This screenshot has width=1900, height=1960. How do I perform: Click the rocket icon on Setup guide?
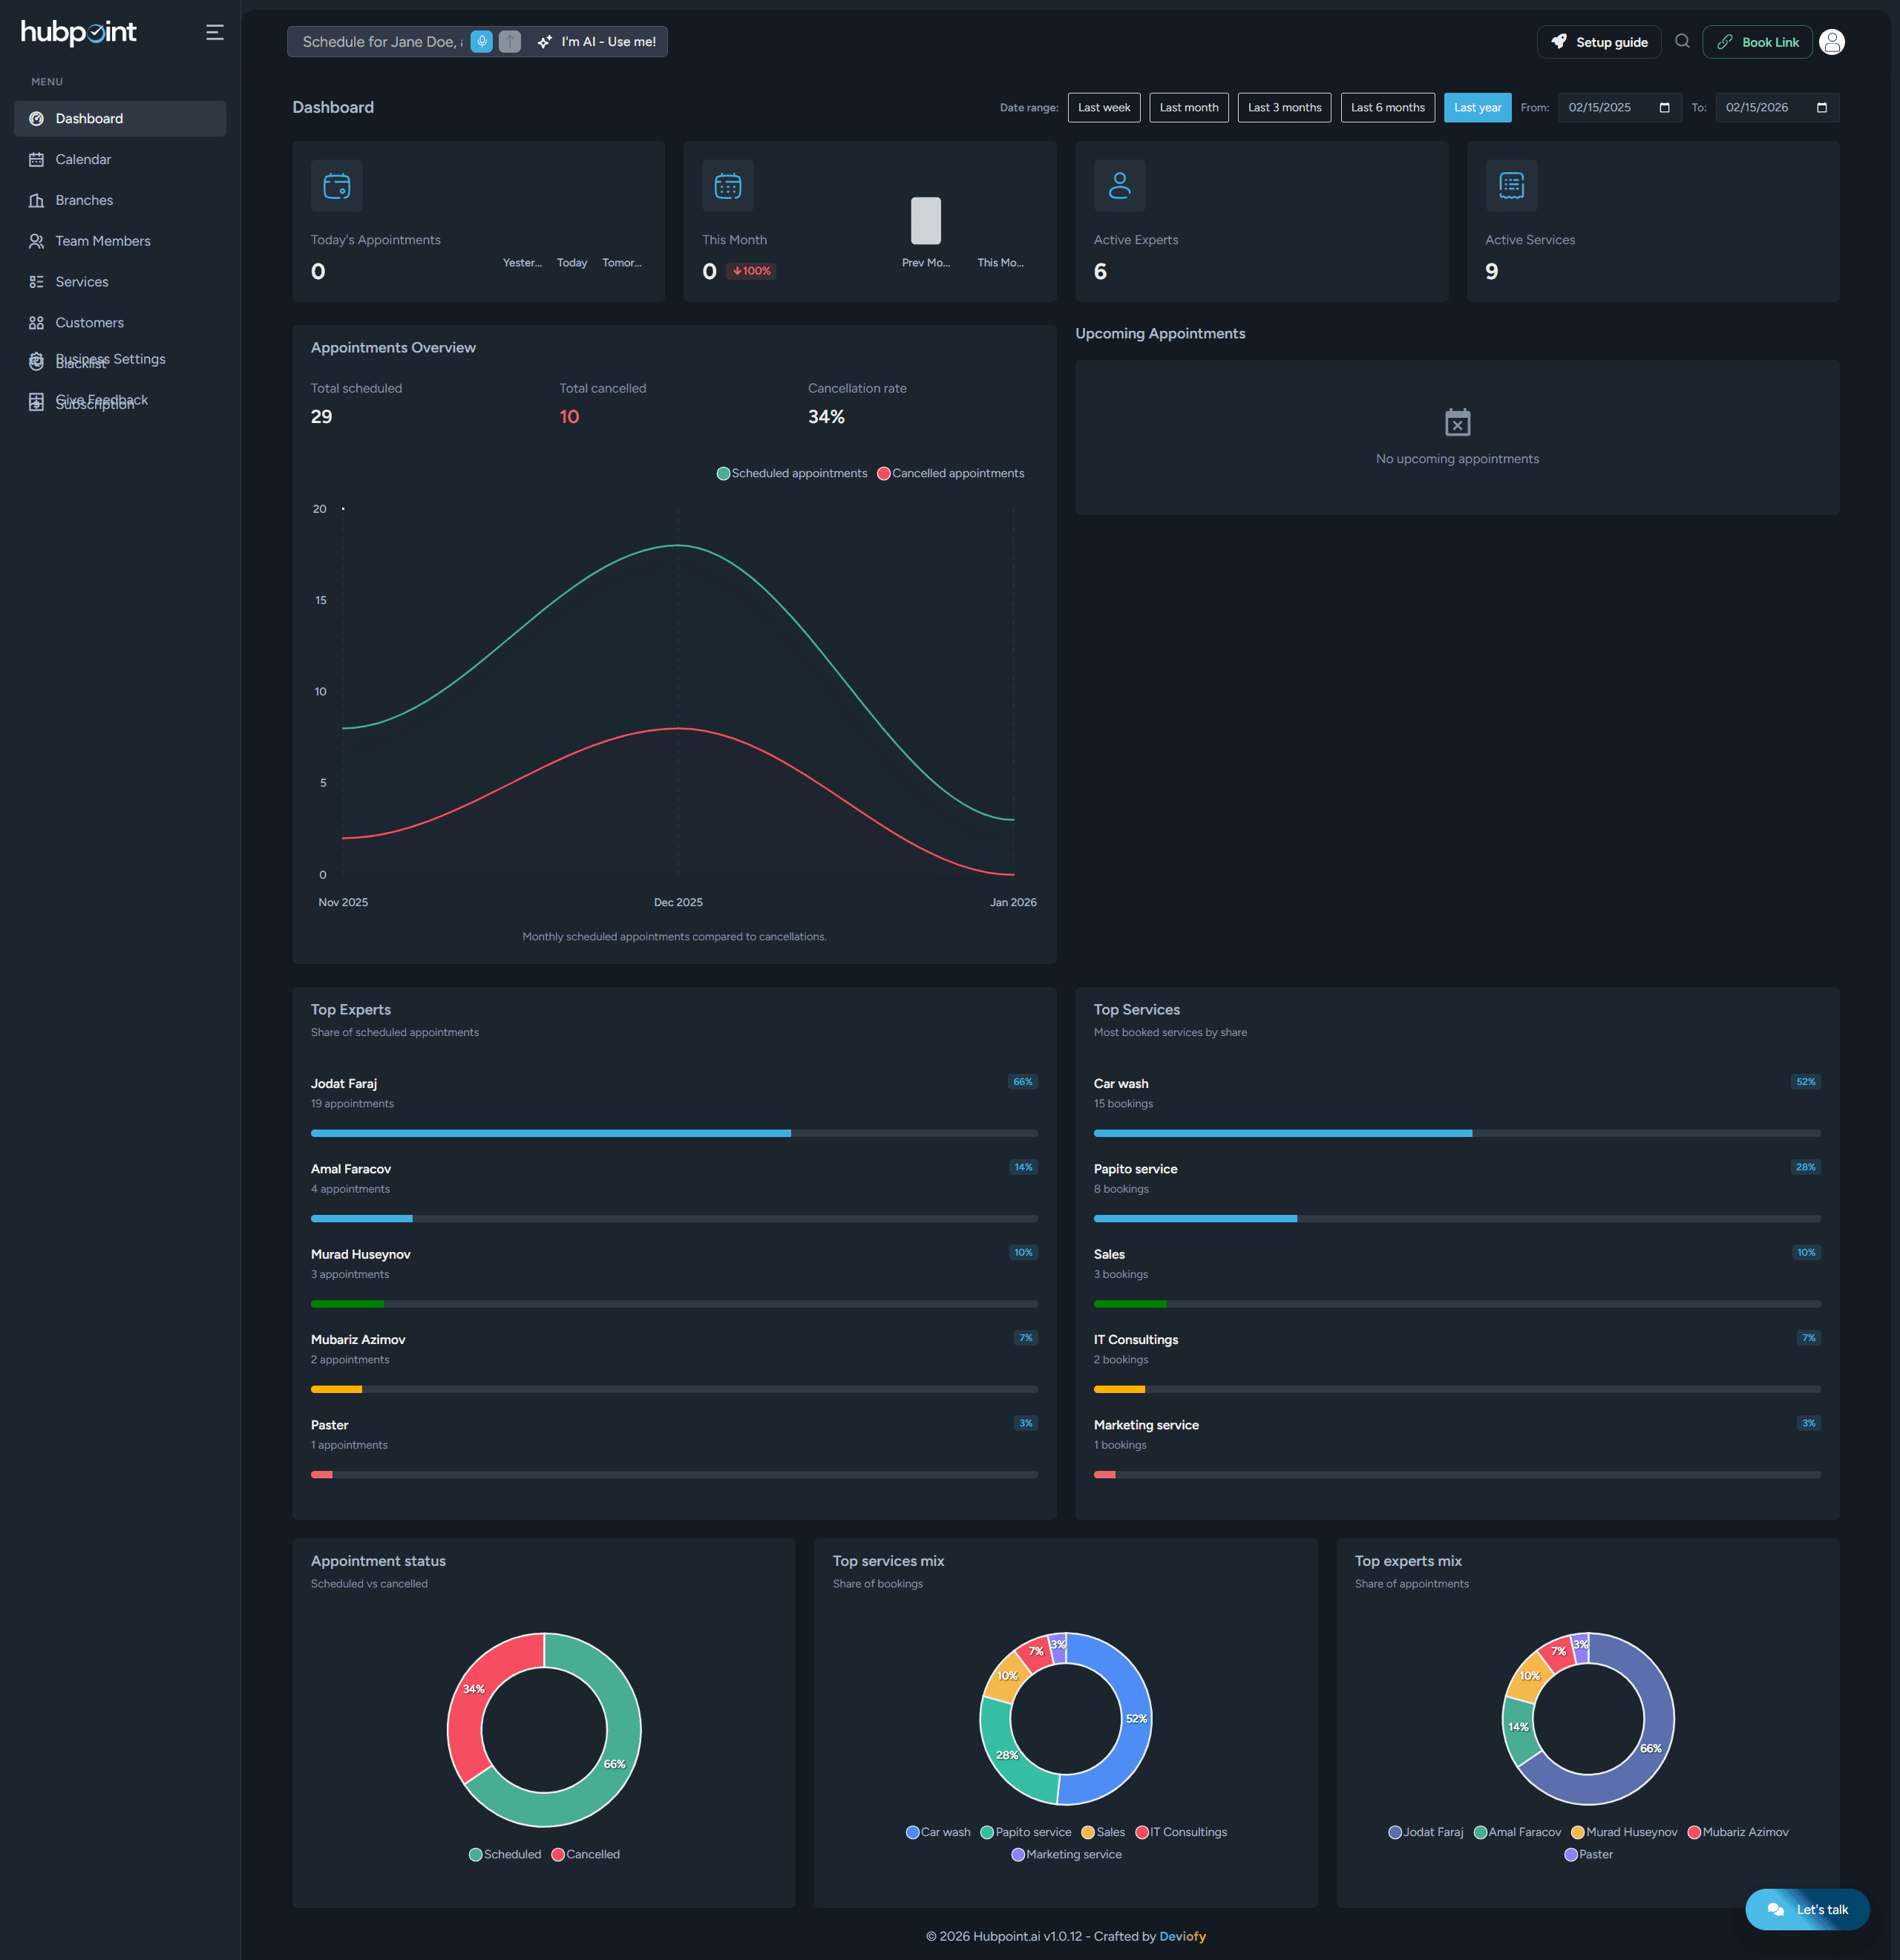1559,41
